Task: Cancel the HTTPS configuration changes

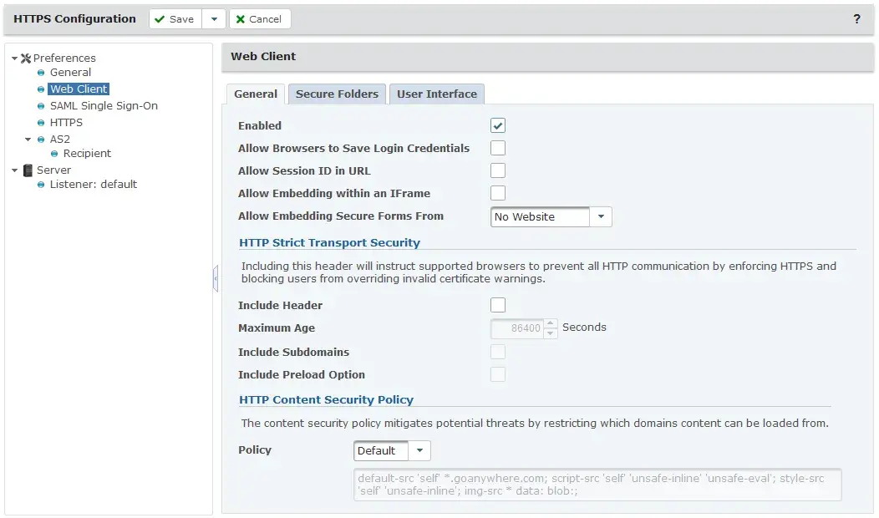Action: 259,18
